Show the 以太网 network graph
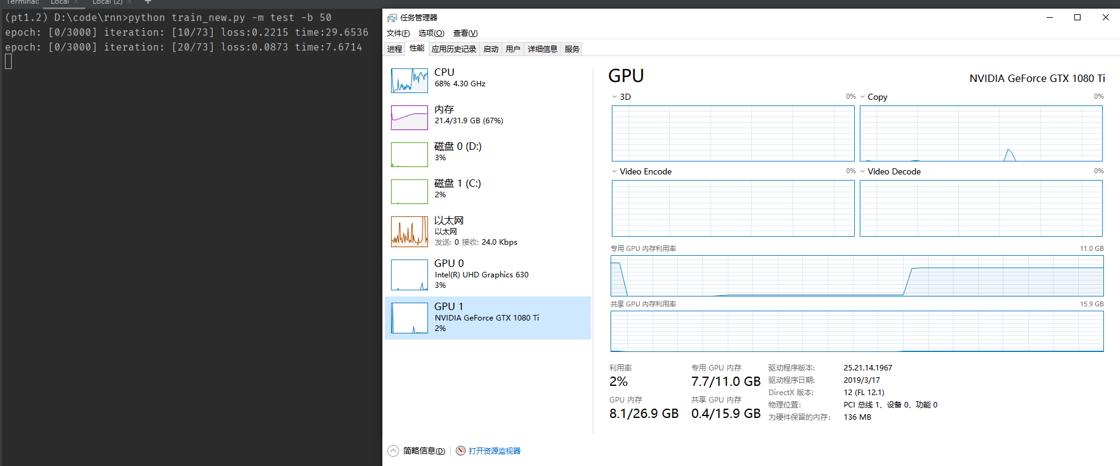Image resolution: width=1120 pixels, height=466 pixels. click(x=410, y=231)
